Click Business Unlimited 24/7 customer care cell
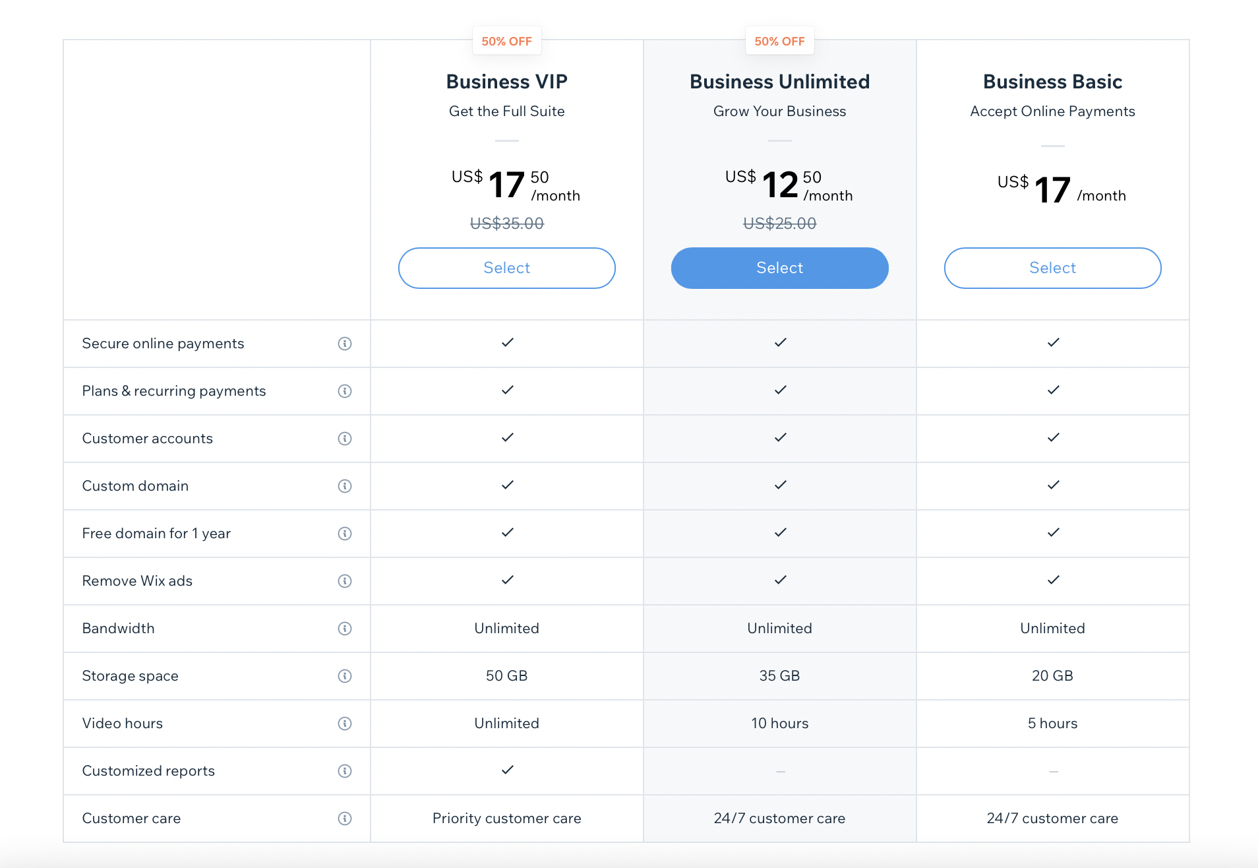Screen dimensions: 1258x868 780,819
